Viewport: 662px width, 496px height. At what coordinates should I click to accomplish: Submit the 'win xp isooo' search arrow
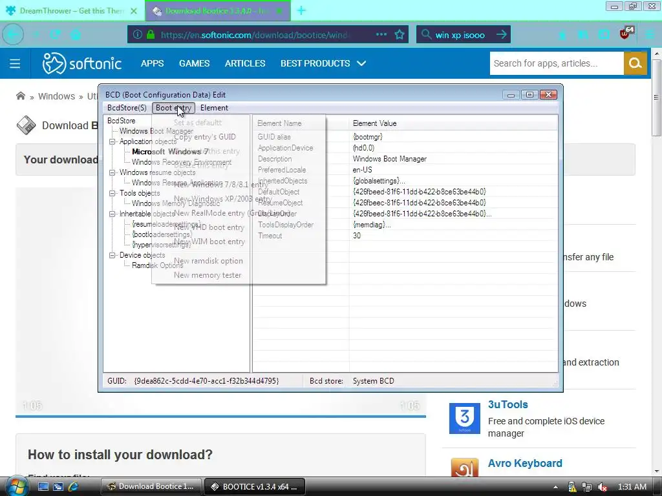pos(502,35)
